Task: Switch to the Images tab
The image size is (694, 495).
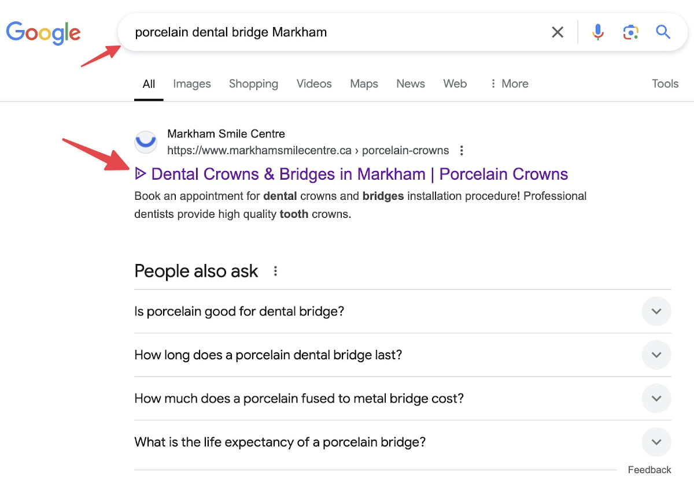Action: (191, 84)
